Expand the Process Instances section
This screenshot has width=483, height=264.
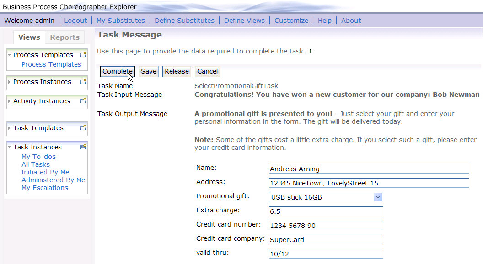click(9, 82)
